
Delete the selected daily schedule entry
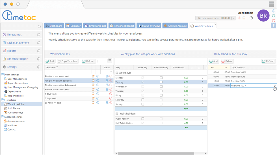pos(227,61)
